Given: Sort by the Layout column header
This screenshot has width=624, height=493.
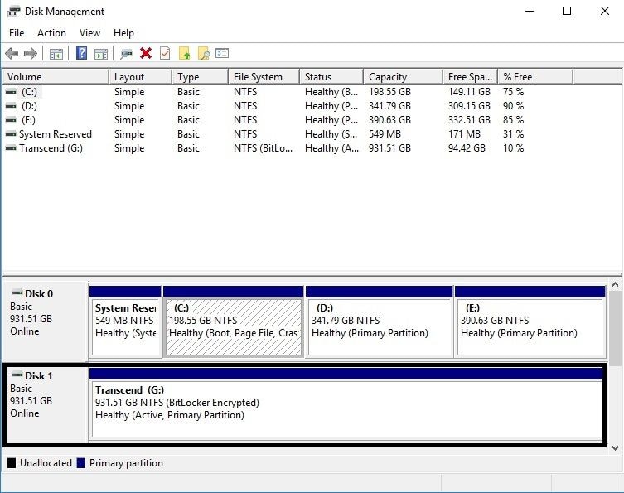Looking at the screenshot, I should pos(140,77).
